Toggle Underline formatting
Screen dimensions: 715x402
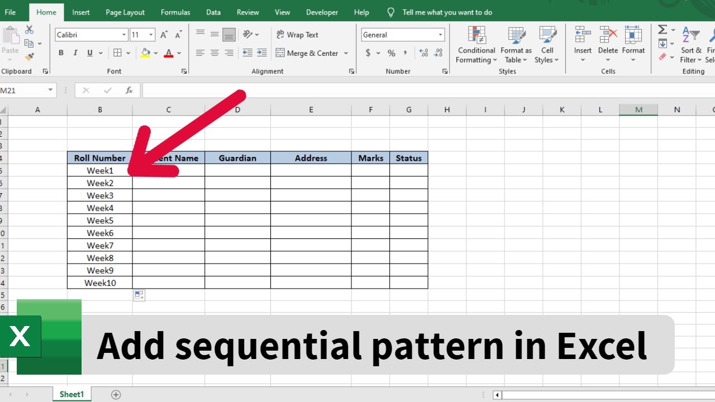tap(90, 53)
